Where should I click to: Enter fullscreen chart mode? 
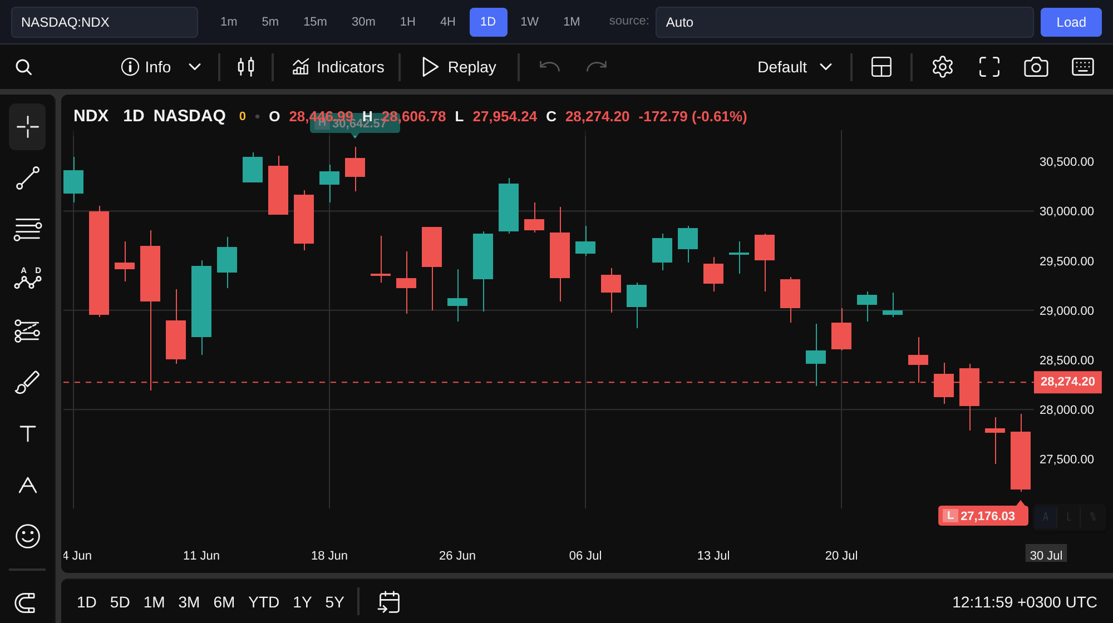pos(989,67)
